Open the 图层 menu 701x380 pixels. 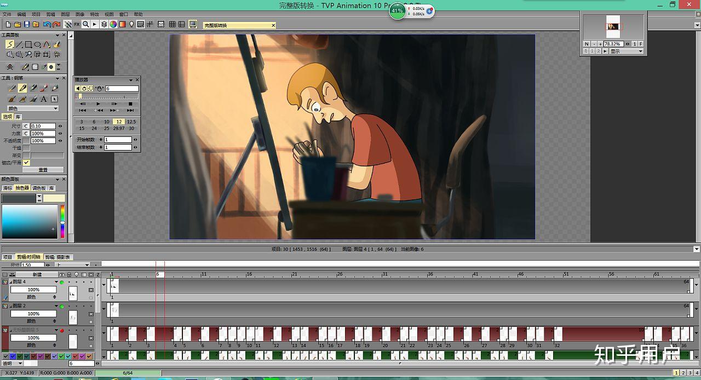tap(65, 14)
